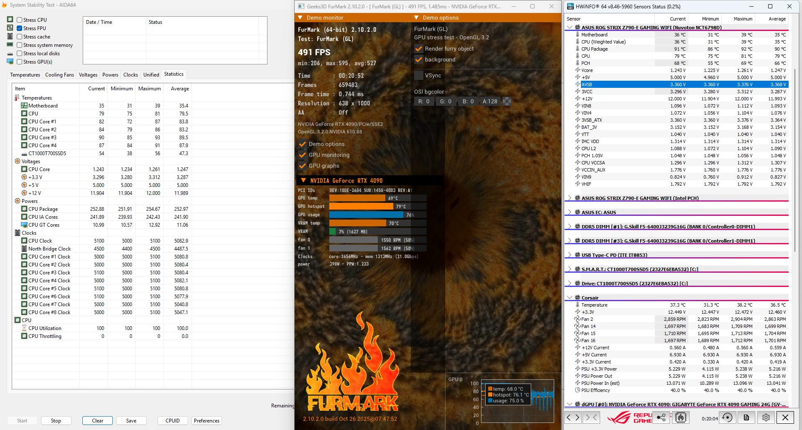The width and height of the screenshot is (802, 430).
Task: Click the Motherboard temperature icon in HWiNFO
Action: coord(578,35)
